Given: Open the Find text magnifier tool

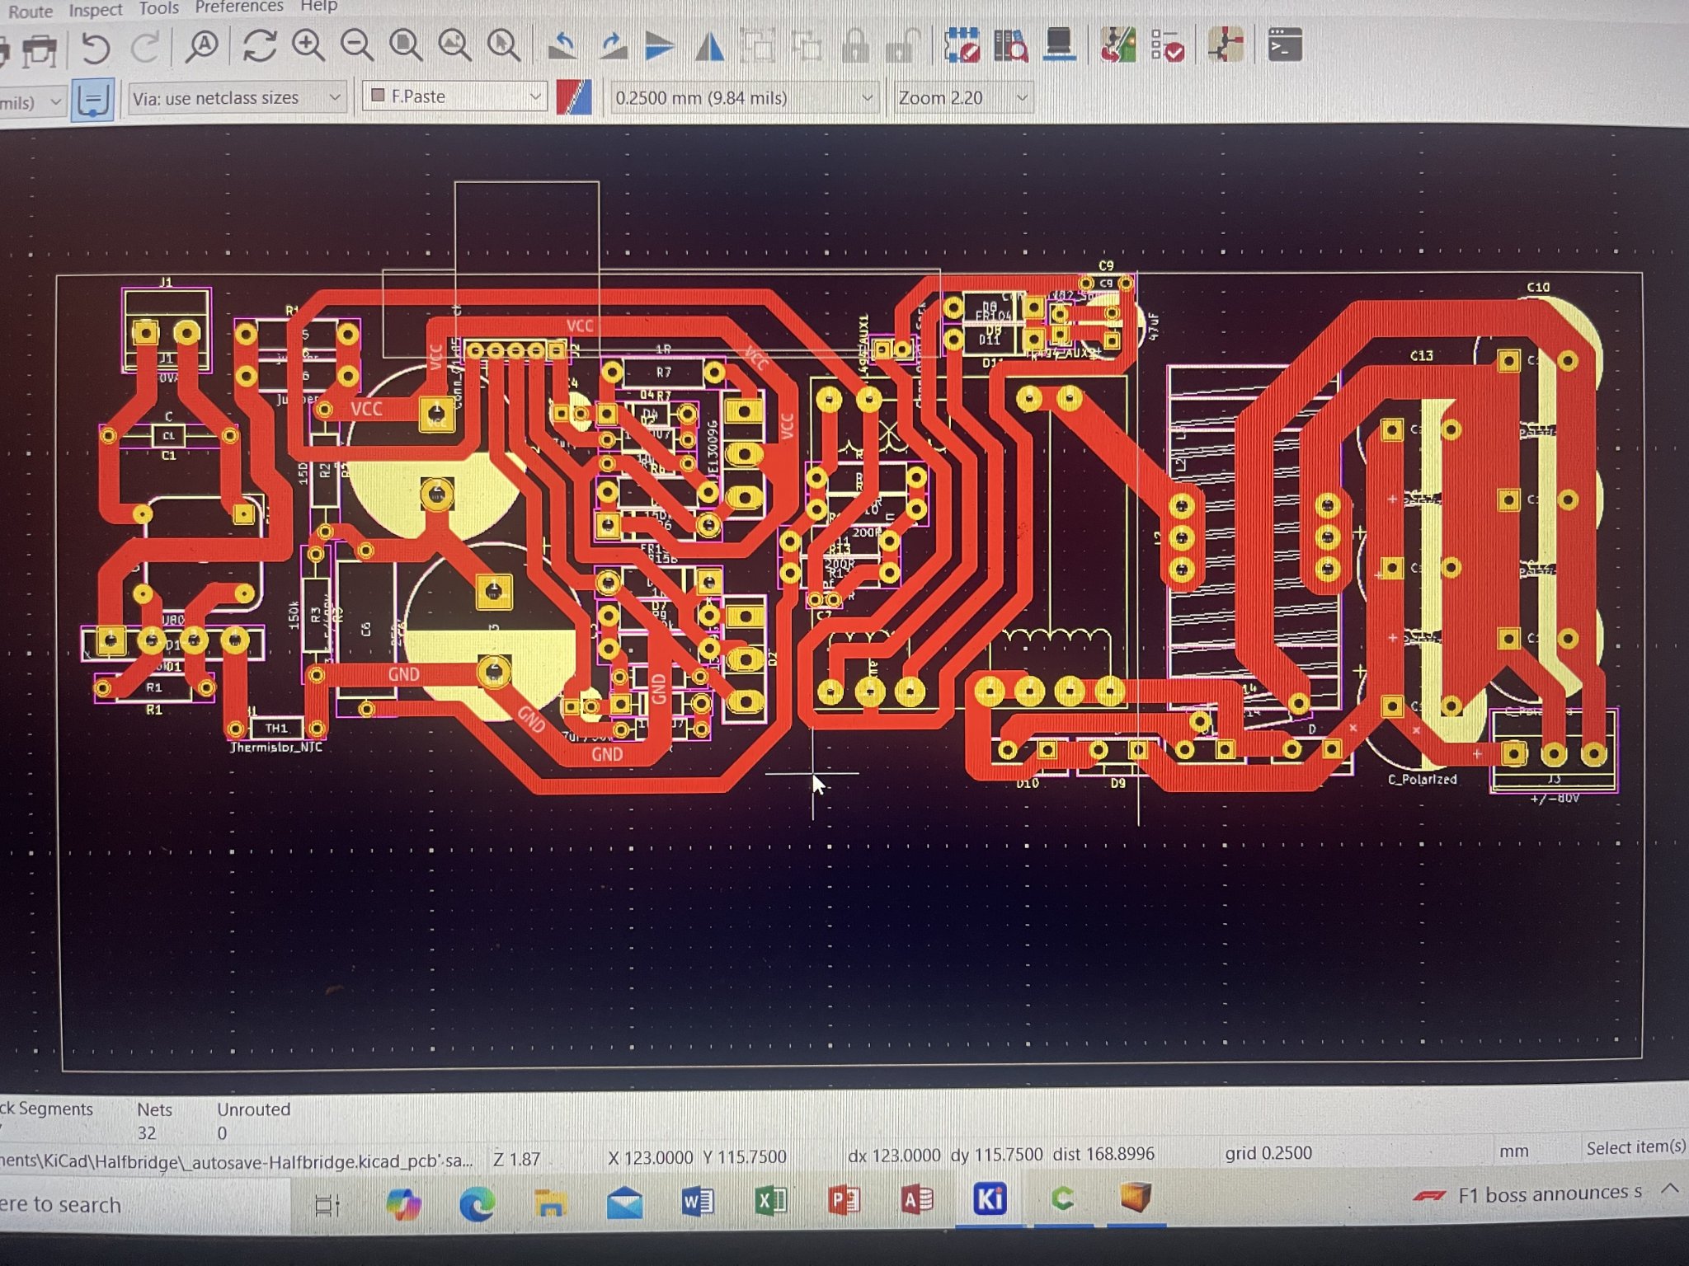Looking at the screenshot, I should (202, 47).
